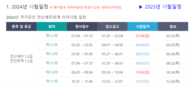Select the 제115회 row label
The height and width of the screenshot is (90, 194).
[x=52, y=63]
